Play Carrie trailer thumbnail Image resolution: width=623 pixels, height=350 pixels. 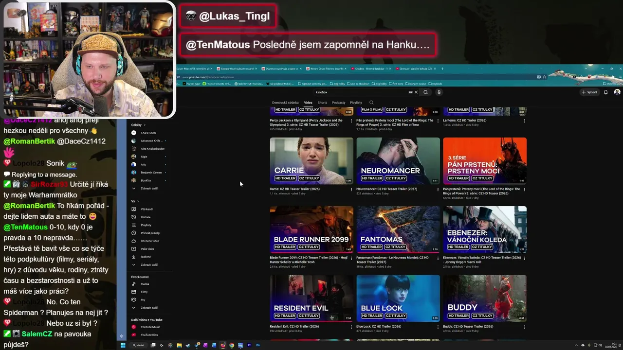pos(311,160)
